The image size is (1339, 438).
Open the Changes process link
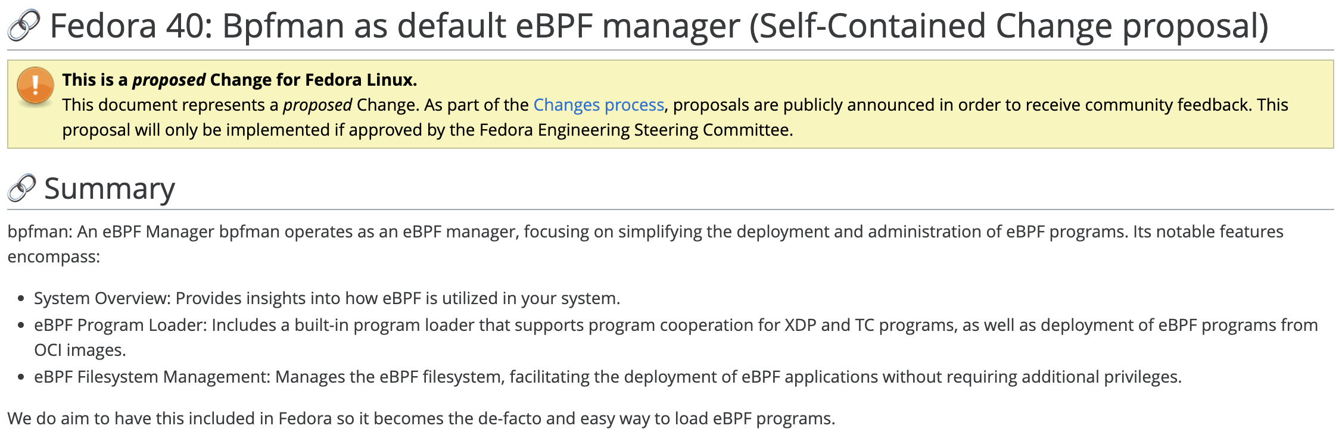pos(598,105)
